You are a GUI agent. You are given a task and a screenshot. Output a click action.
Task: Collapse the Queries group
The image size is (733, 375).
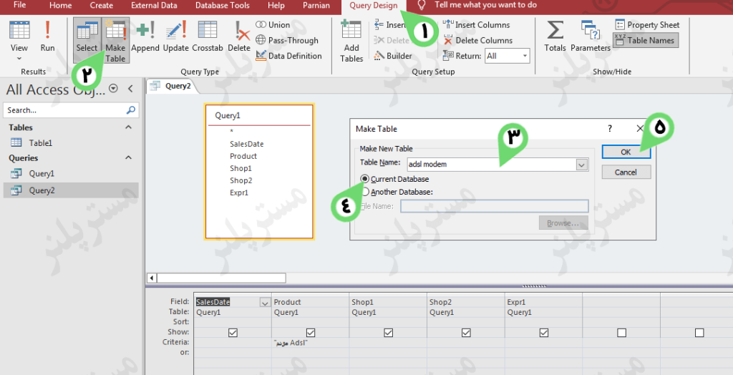point(129,158)
